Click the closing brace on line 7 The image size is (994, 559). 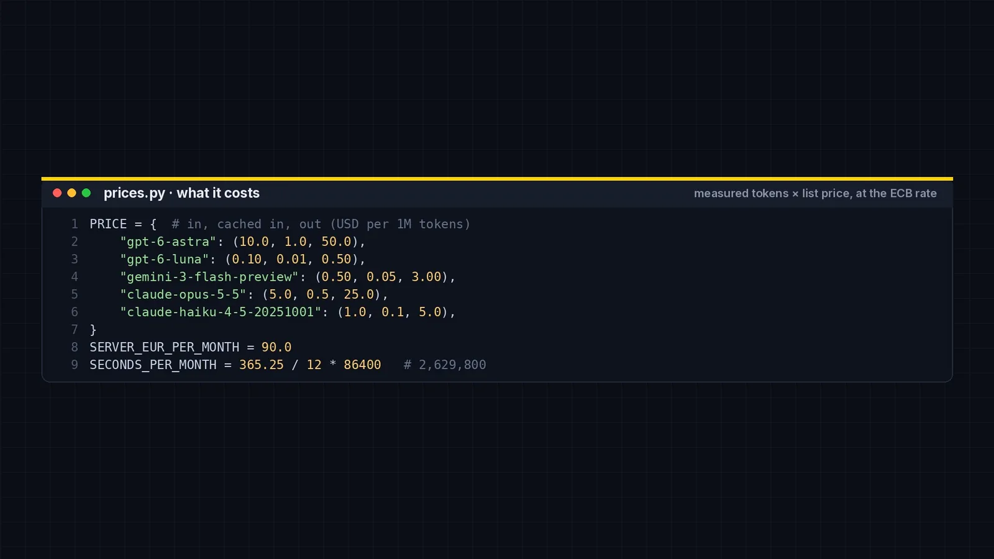point(93,329)
